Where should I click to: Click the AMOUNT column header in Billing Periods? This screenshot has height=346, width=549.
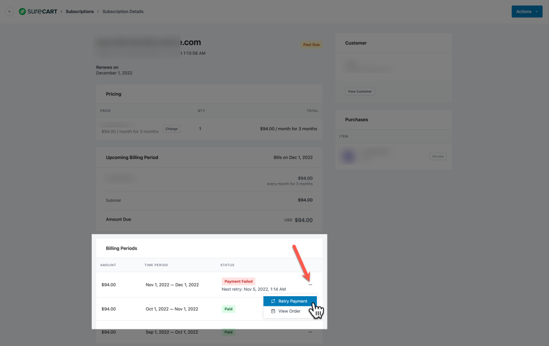click(108, 265)
